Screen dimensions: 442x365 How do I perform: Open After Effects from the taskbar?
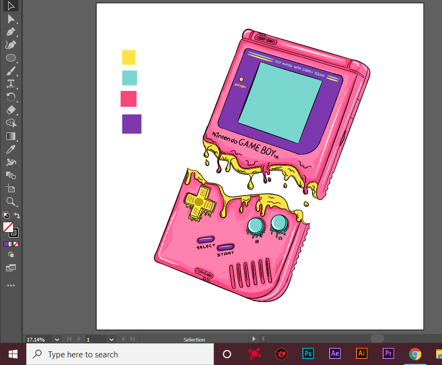(x=335, y=354)
